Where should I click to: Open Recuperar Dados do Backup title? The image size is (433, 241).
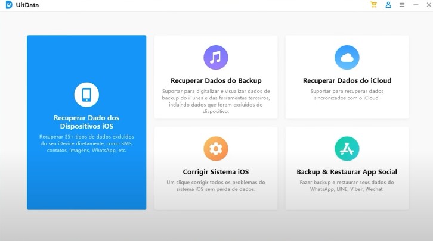(x=216, y=80)
